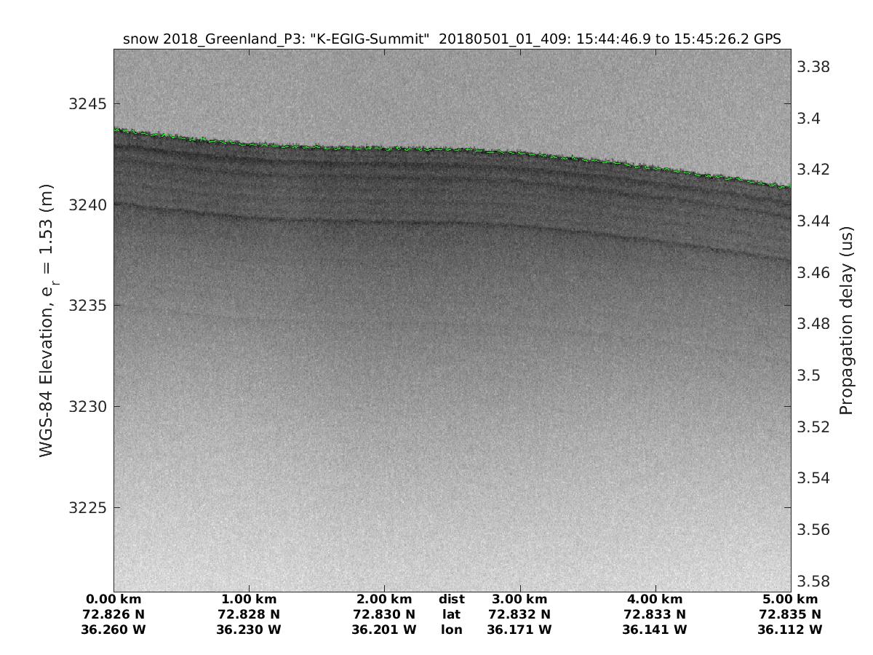873x655 pixels.
Task: Click the 5.00 km distance label
Action: (790, 600)
